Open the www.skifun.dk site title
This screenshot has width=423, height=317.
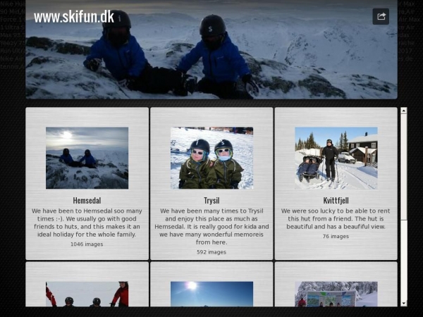74,17
